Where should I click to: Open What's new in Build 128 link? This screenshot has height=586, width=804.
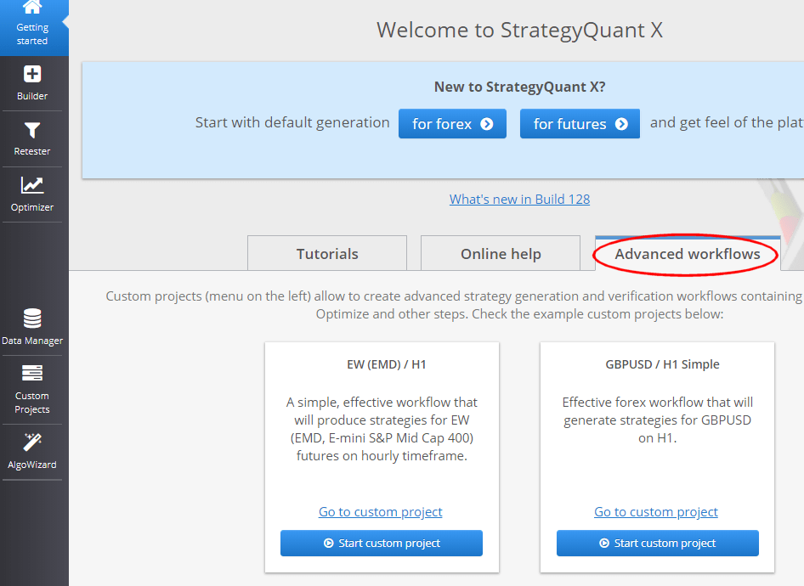coord(519,200)
